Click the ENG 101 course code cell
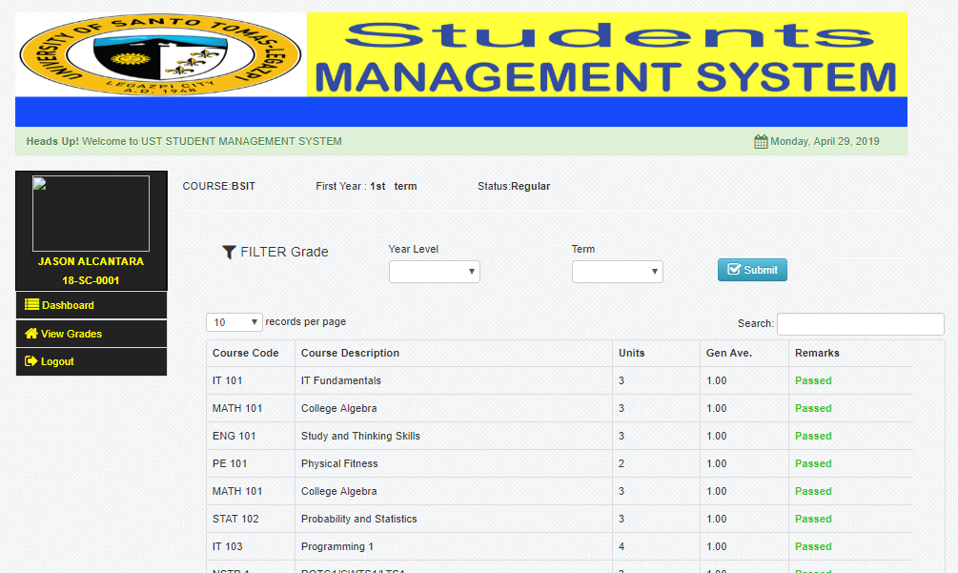The width and height of the screenshot is (958, 573). 251,436
